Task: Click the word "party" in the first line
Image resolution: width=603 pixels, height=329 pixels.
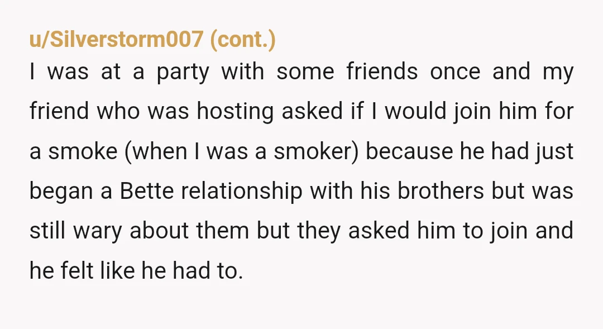Action: [183, 73]
